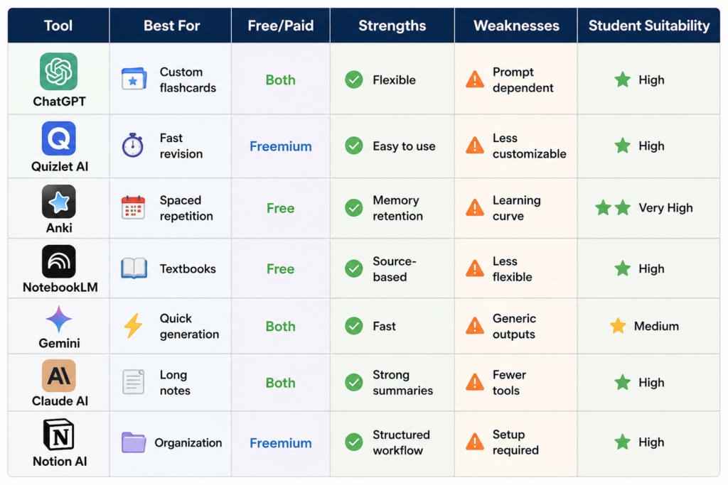The height and width of the screenshot is (485, 728).
Task: Click the open book icon beside Textbooks
Action: [x=134, y=268]
